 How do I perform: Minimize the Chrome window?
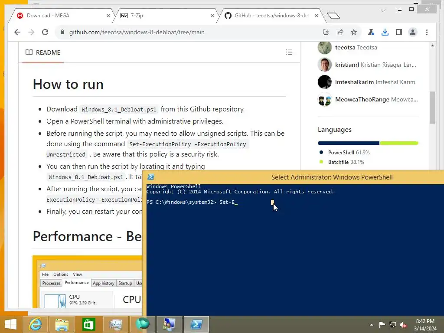399,10
